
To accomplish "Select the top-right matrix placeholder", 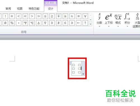I will pyautogui.click(x=80, y=65).
